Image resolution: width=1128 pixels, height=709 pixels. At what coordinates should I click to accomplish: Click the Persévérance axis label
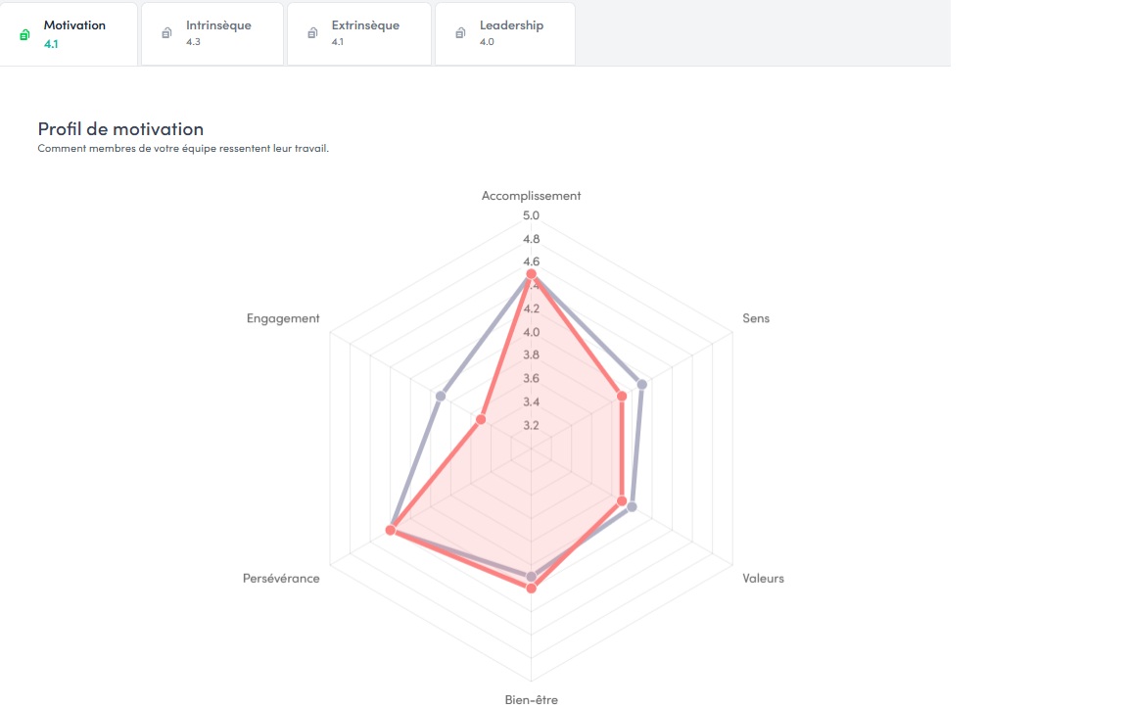281,578
